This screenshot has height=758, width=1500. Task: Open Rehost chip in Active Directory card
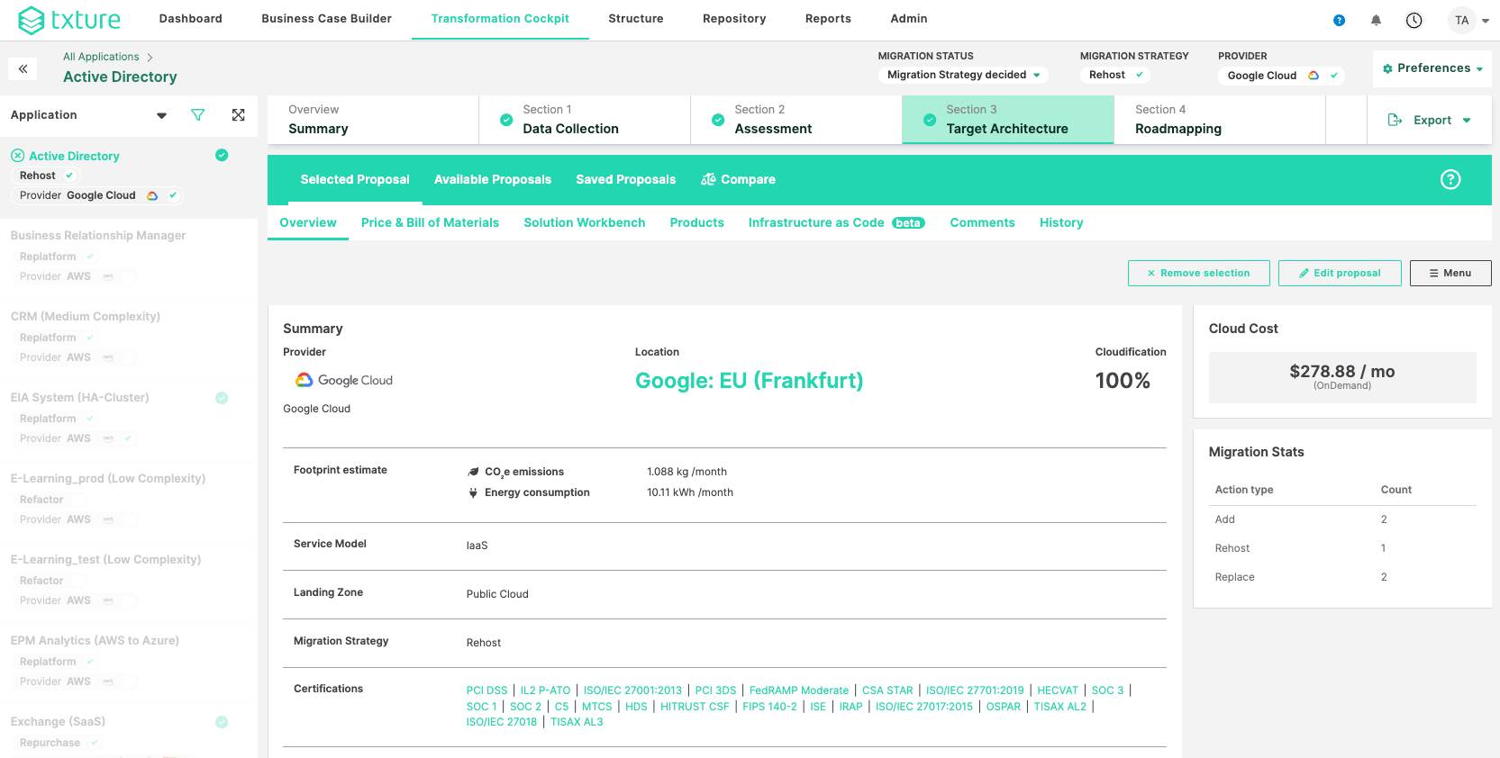tap(45, 176)
